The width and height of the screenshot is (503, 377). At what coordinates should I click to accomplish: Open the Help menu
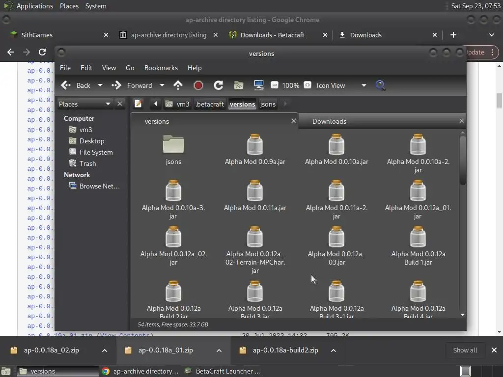[195, 68]
